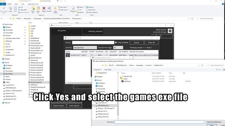Refresh the Explorer address bar
The width and height of the screenshot is (225, 126).
192,19
